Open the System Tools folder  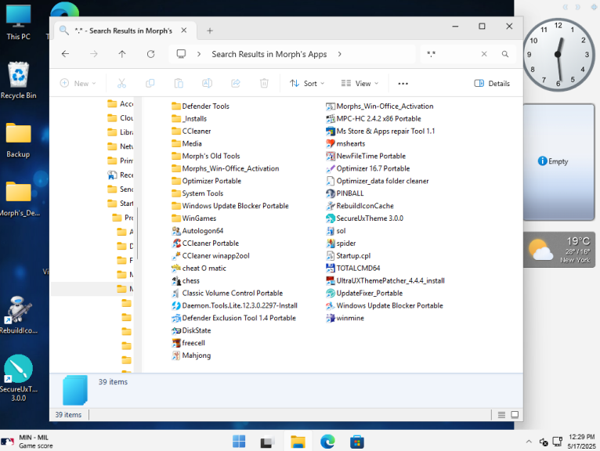(x=197, y=193)
